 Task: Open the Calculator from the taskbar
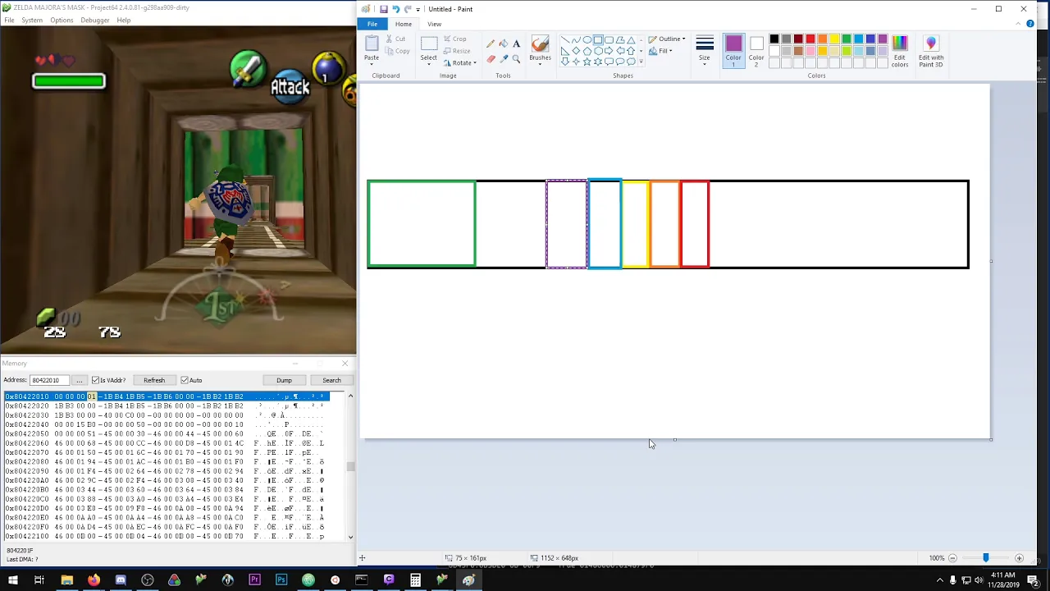click(415, 580)
